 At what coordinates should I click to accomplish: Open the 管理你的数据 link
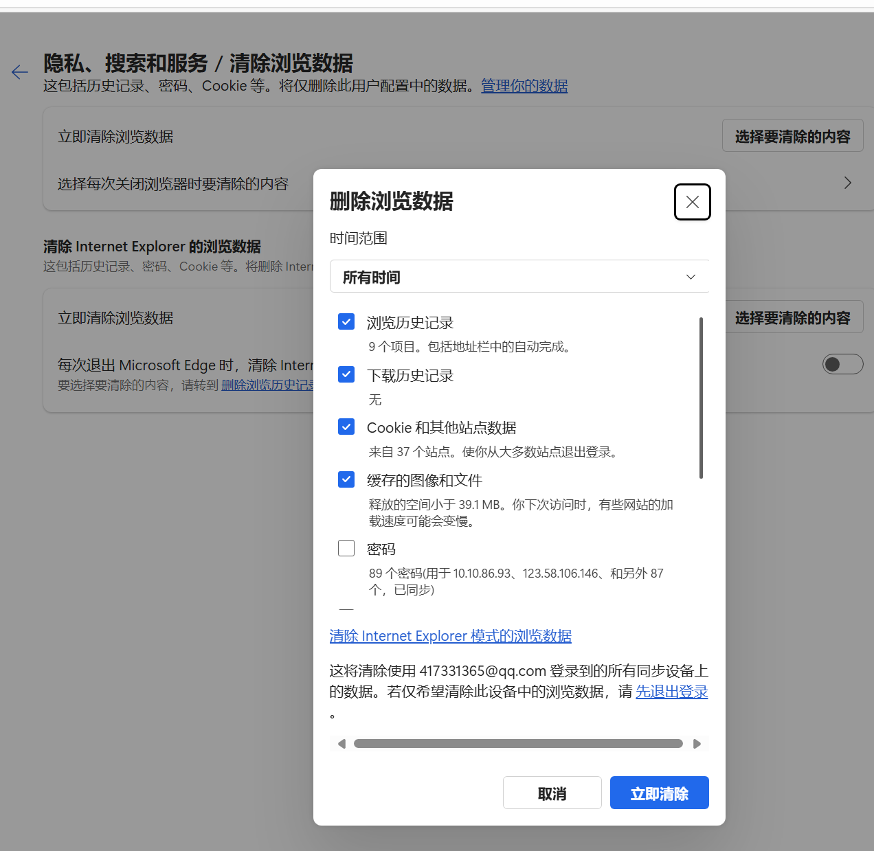524,86
